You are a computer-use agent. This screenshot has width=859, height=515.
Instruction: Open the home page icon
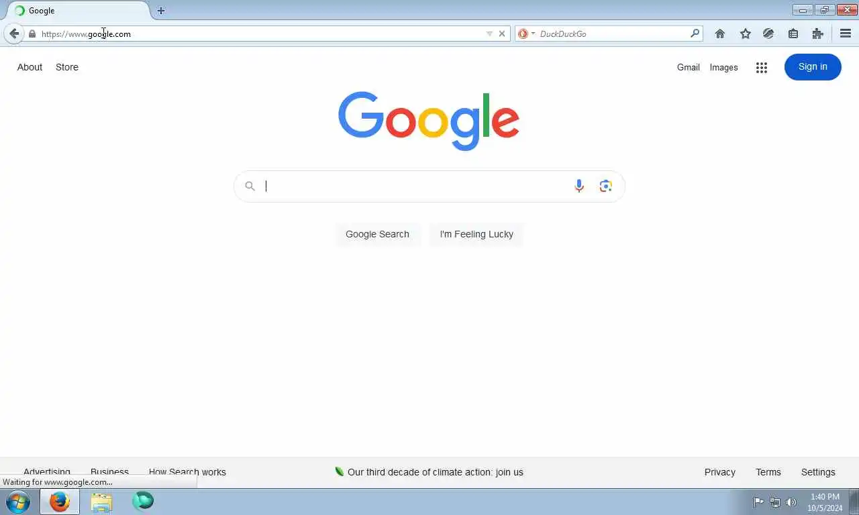tap(720, 34)
